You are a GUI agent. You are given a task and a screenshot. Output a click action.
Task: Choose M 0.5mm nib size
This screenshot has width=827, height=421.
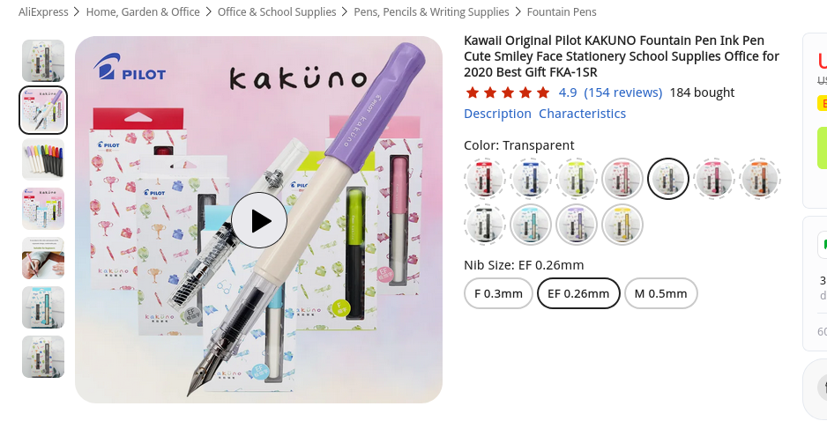click(661, 293)
